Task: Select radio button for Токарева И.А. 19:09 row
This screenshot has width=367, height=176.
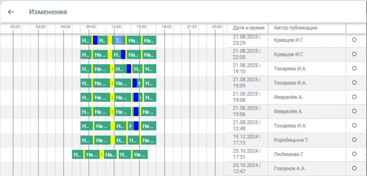Action: 354,83
